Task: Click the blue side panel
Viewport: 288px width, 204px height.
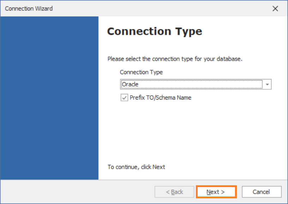Action: coord(49,98)
